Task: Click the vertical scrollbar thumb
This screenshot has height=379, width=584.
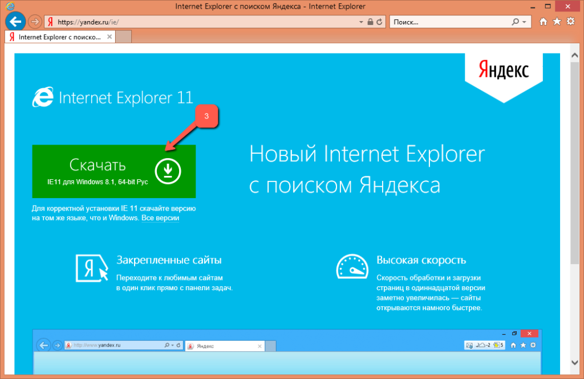Action: [x=575, y=163]
